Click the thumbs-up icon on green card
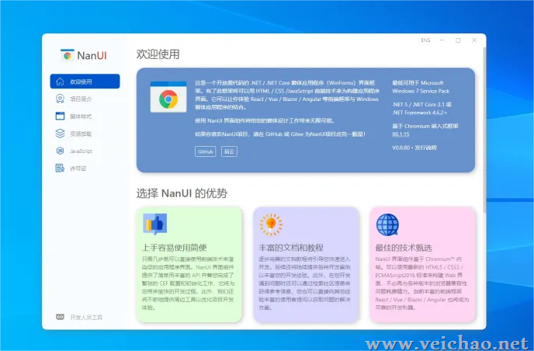Viewport: 534px width, 351px height. [x=155, y=224]
